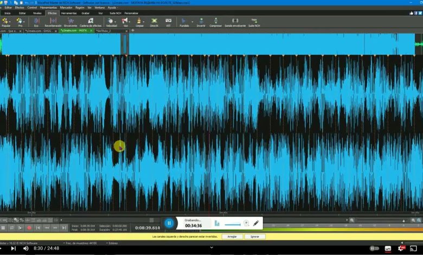423x255 pixels.
Task: Click the pencil icon in recording widget
Action: tap(255, 223)
